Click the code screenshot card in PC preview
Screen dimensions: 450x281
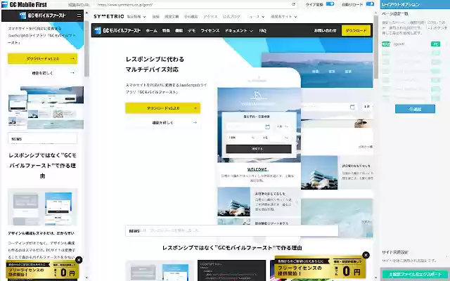tap(231, 270)
